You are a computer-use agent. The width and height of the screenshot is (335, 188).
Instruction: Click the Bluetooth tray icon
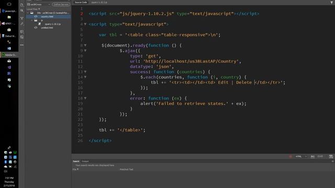[6, 162]
